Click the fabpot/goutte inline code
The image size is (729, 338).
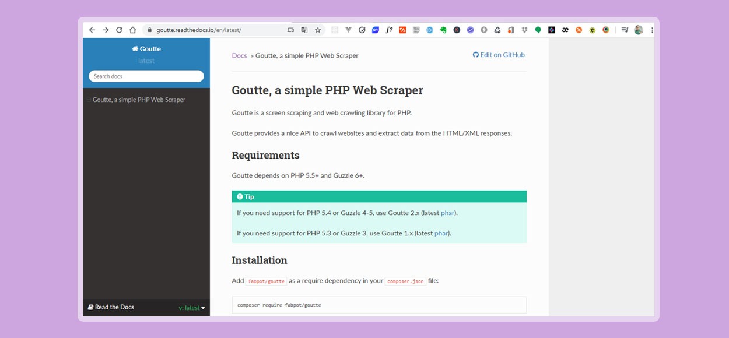tap(266, 281)
